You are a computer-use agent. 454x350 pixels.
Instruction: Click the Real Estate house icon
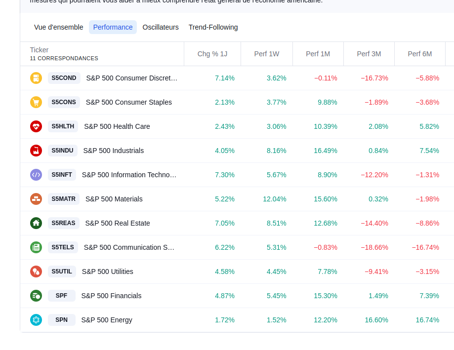click(x=36, y=223)
